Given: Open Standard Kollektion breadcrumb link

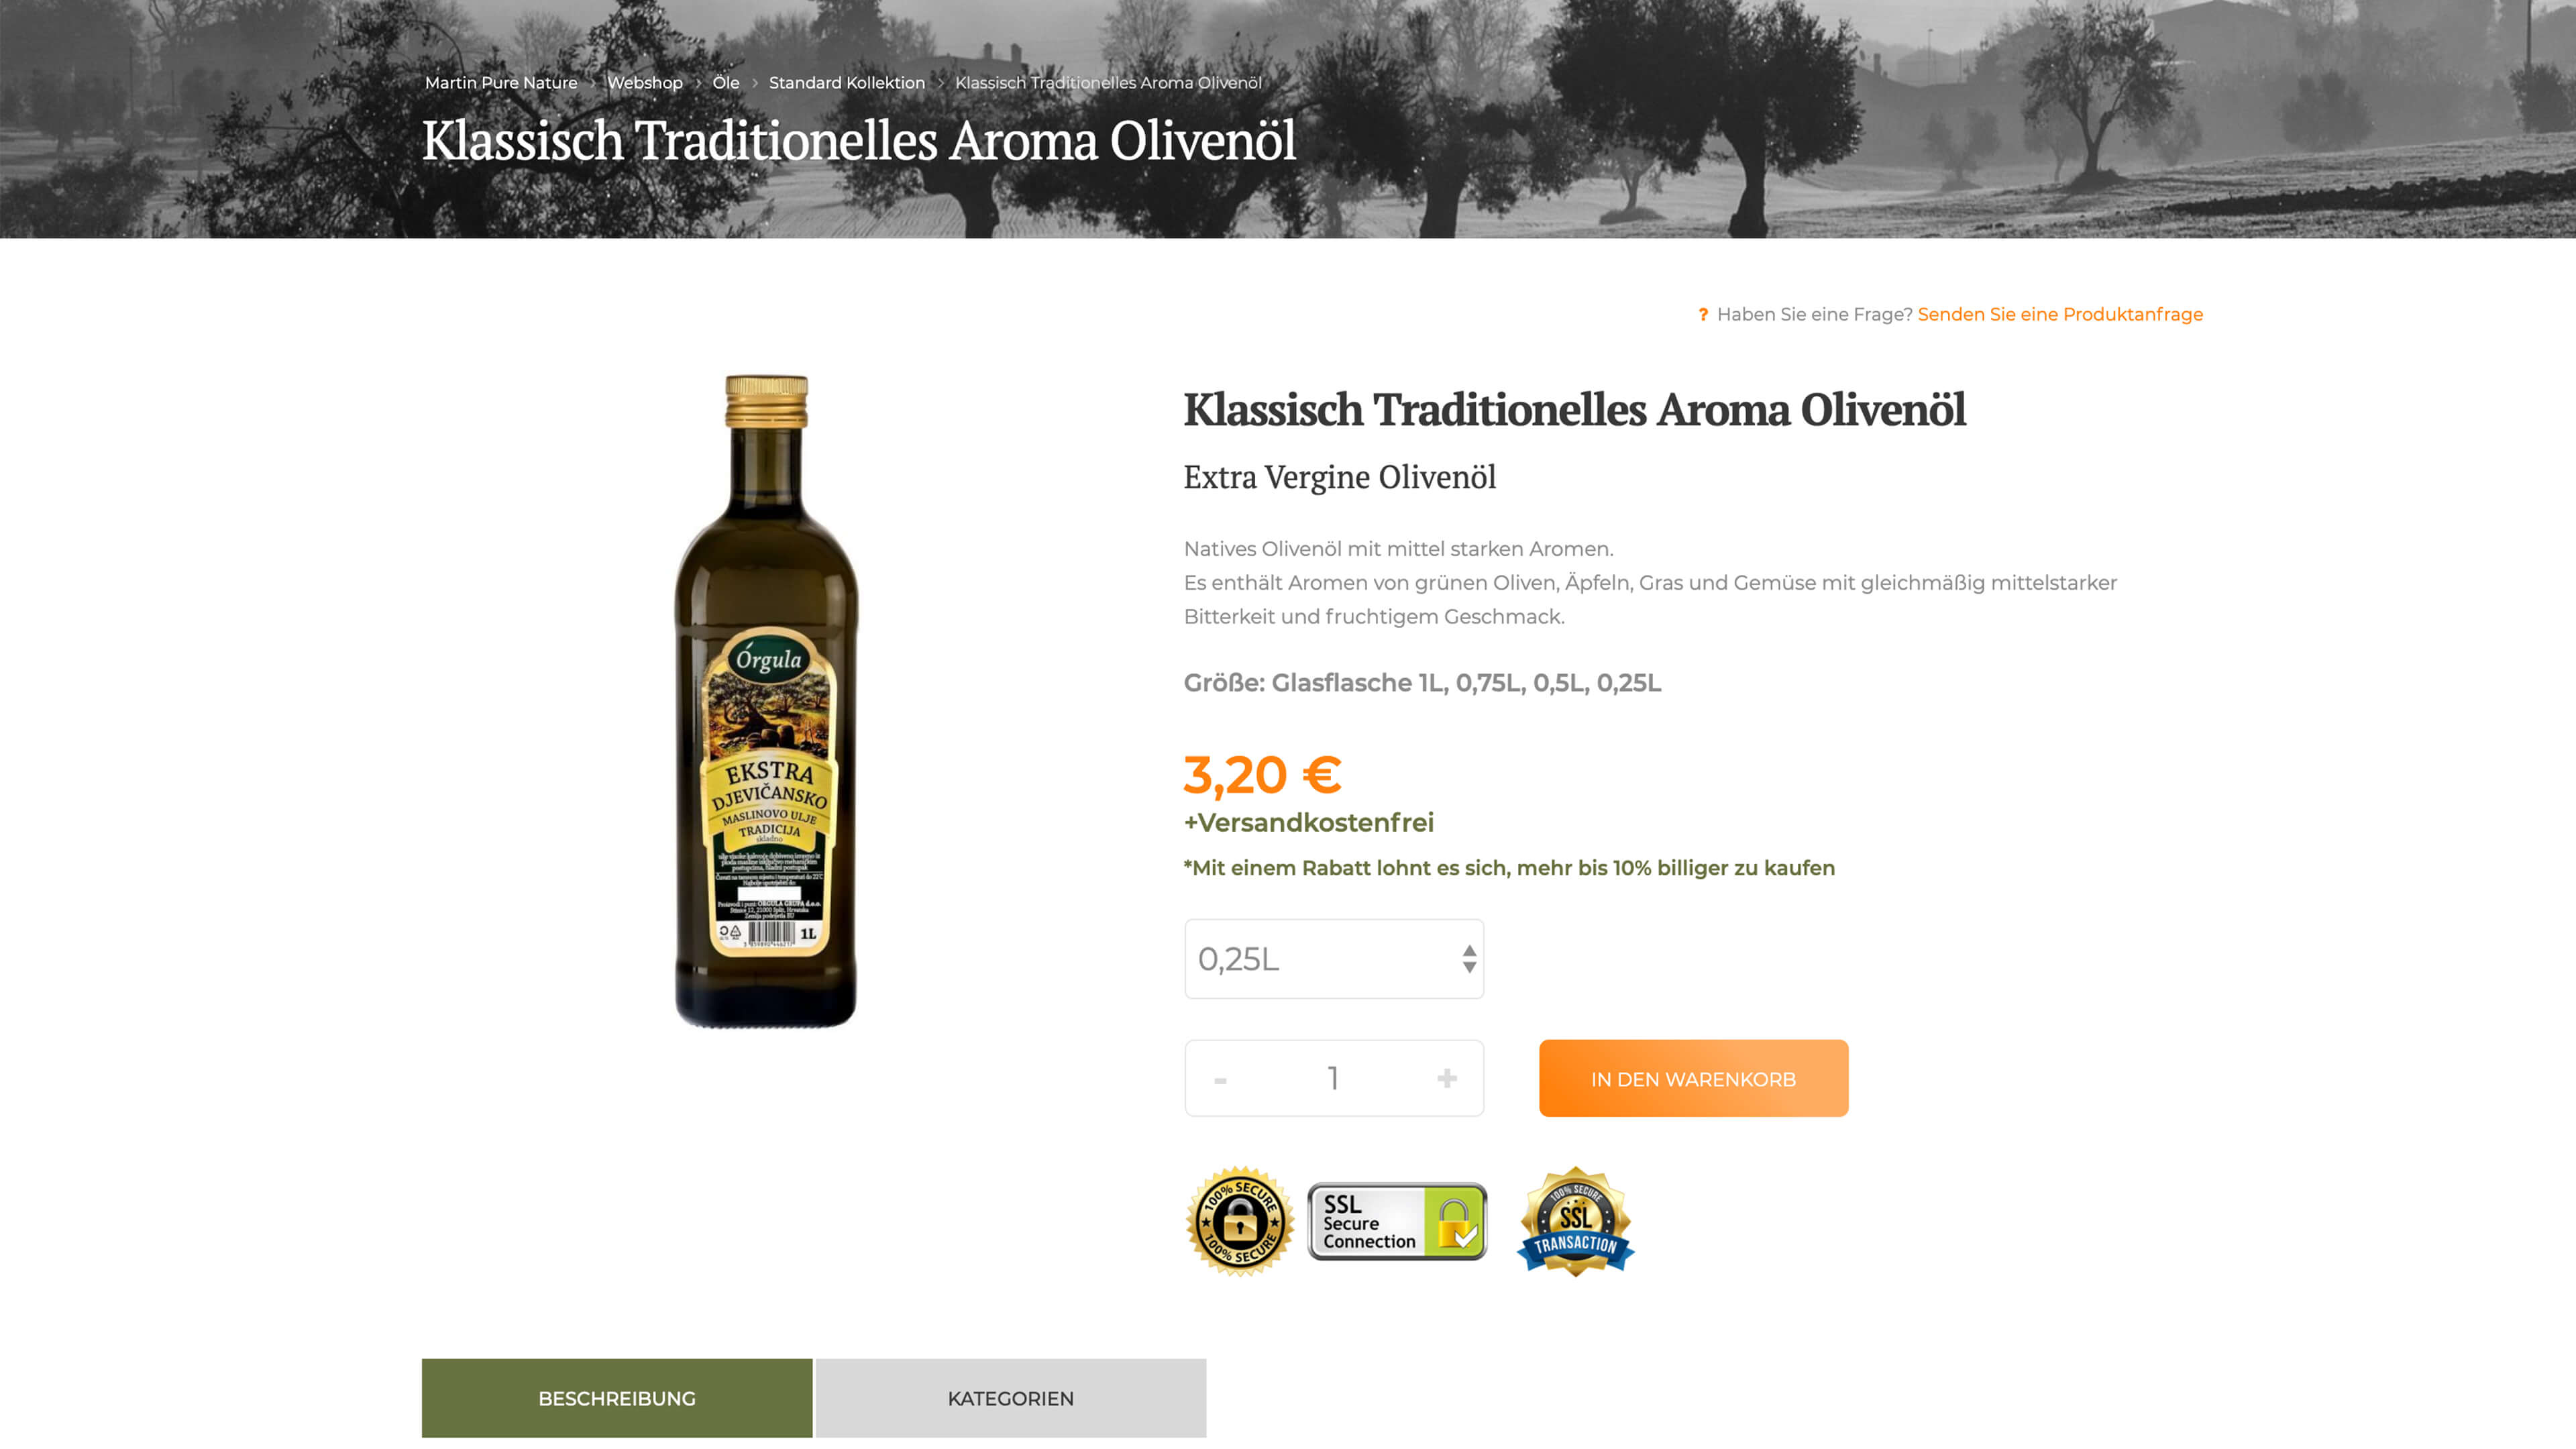Looking at the screenshot, I should coord(847,83).
